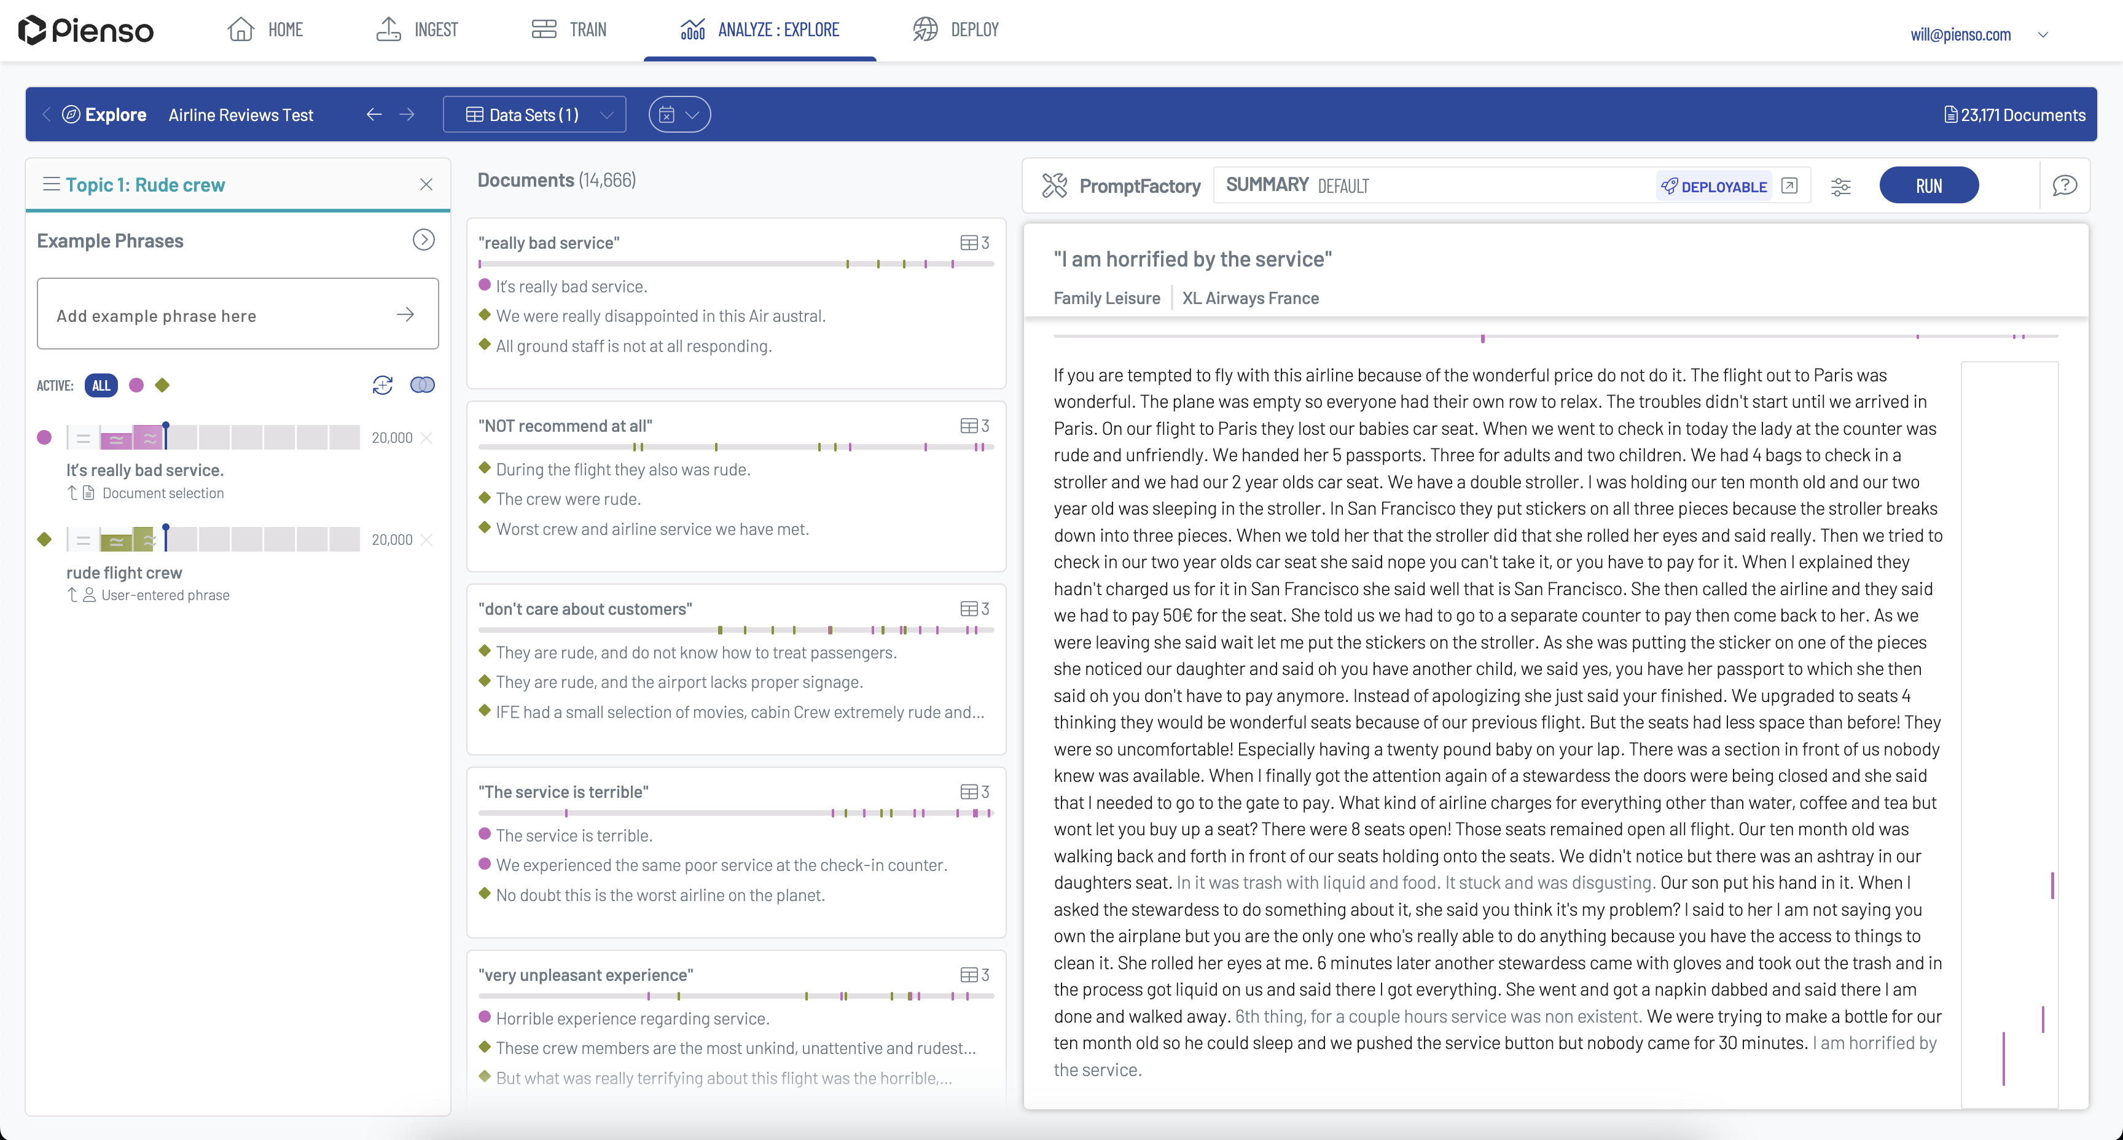The image size is (2123, 1140).
Task: Click the back chevron beside Explore
Action: [x=47, y=115]
